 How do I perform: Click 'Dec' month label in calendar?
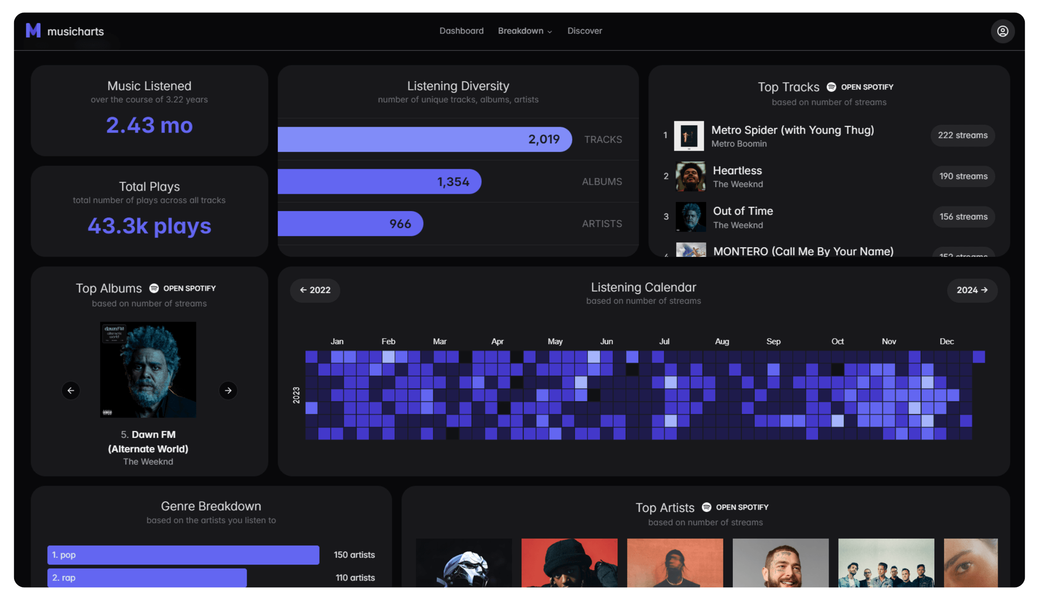coord(946,341)
